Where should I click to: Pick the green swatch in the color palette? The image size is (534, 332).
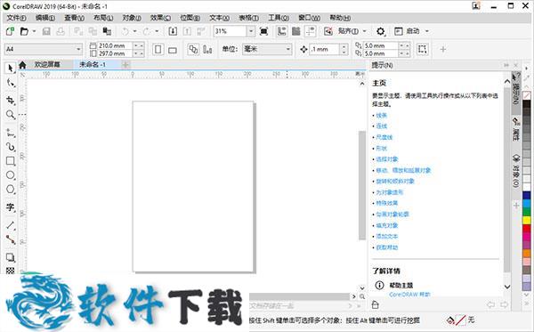coord(527,212)
